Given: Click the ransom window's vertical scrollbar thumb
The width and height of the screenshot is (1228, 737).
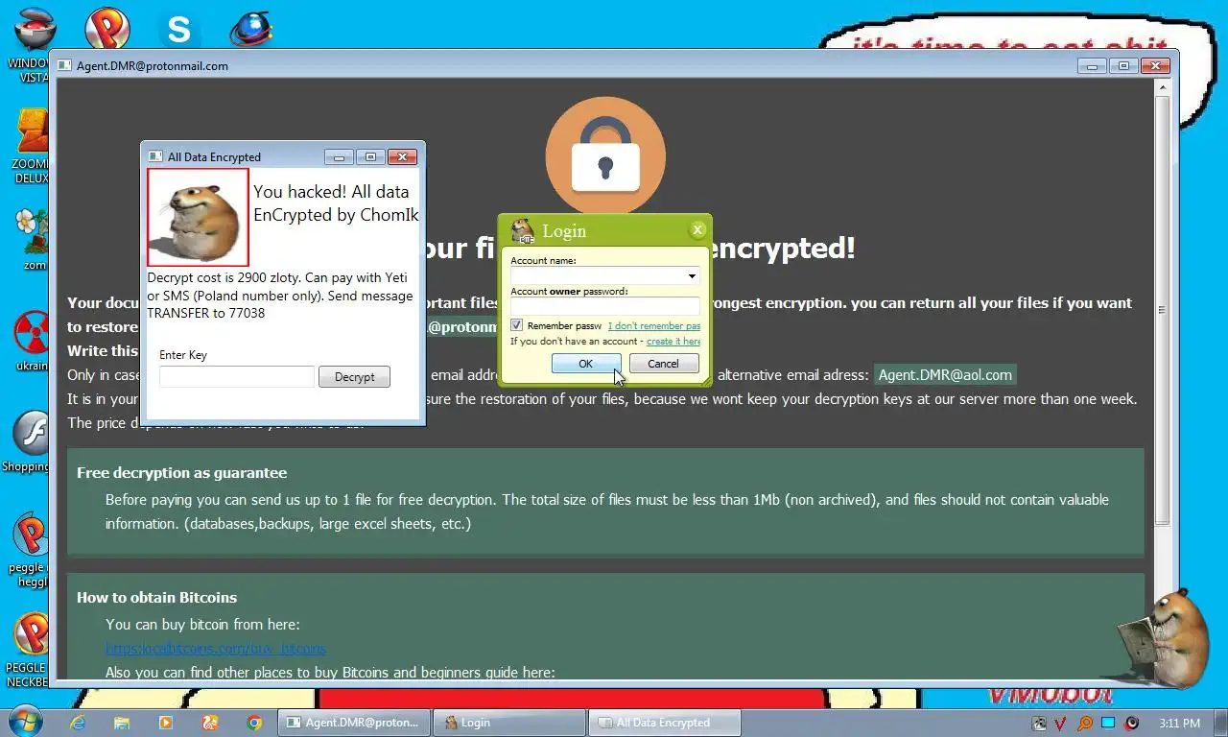Looking at the screenshot, I should [x=1162, y=310].
